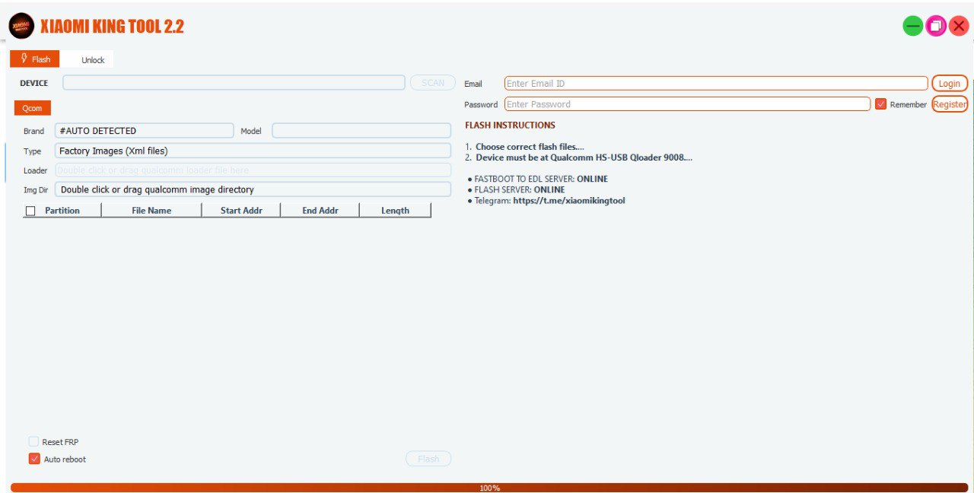
Task: Click the XIAOMI KING TOOL 2.2 title text
Action: [112, 27]
